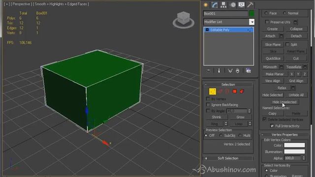Image resolution: width=315 pixels, height=177 pixels.
Task: Open MSmooth settings box
Action: (x=281, y=67)
